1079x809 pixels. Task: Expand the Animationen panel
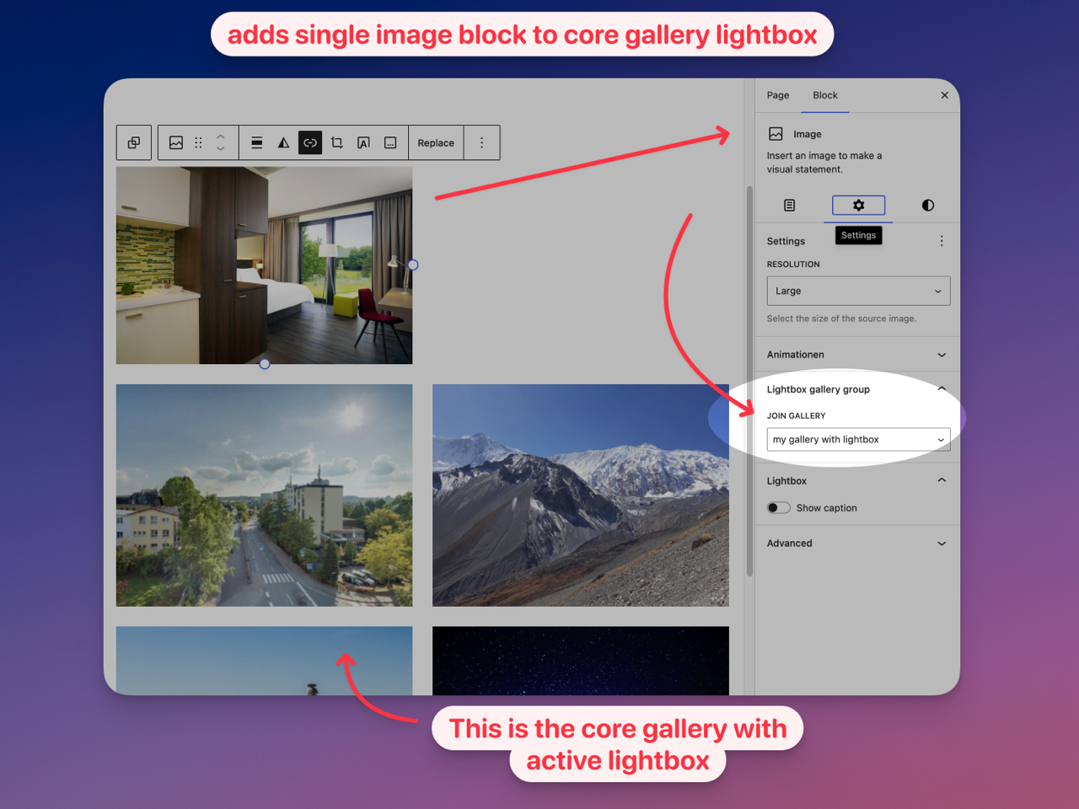click(858, 355)
